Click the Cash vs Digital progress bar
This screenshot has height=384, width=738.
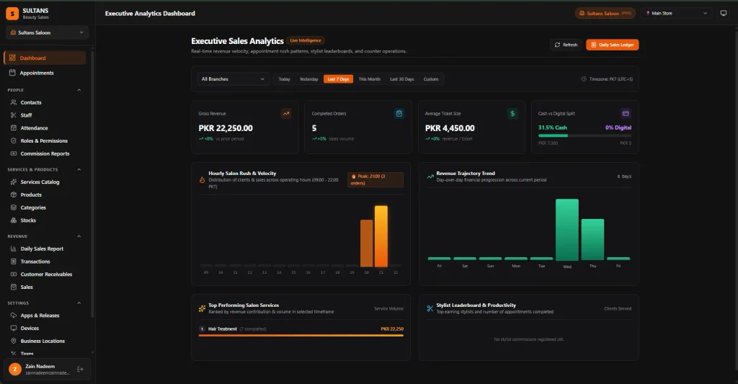(584, 135)
